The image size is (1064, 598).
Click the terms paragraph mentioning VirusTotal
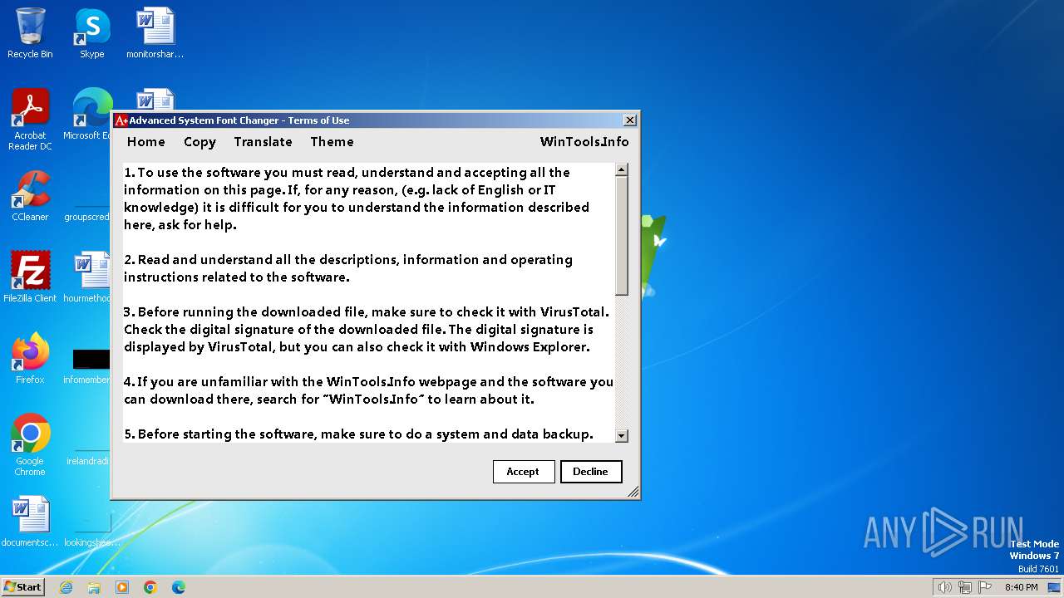tap(367, 330)
